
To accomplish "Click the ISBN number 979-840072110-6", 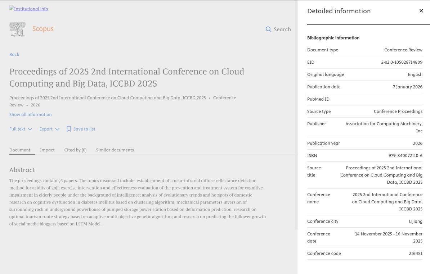I will point(406,156).
